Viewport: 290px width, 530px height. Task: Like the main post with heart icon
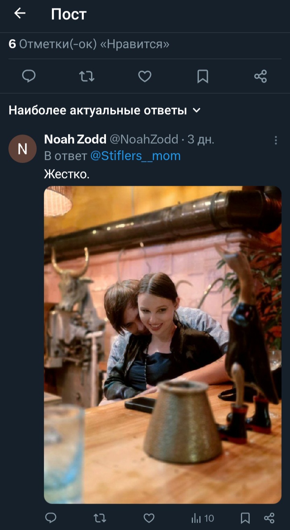145,76
